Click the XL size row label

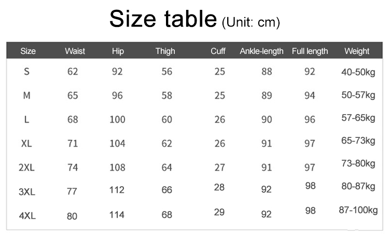(26, 144)
